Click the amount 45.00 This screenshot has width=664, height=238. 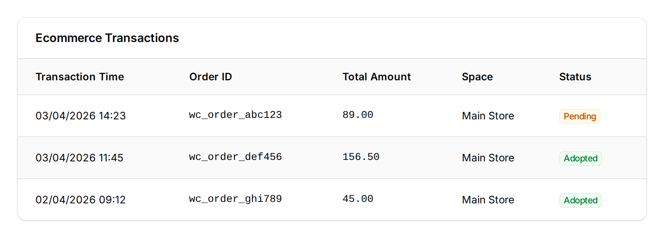click(357, 199)
